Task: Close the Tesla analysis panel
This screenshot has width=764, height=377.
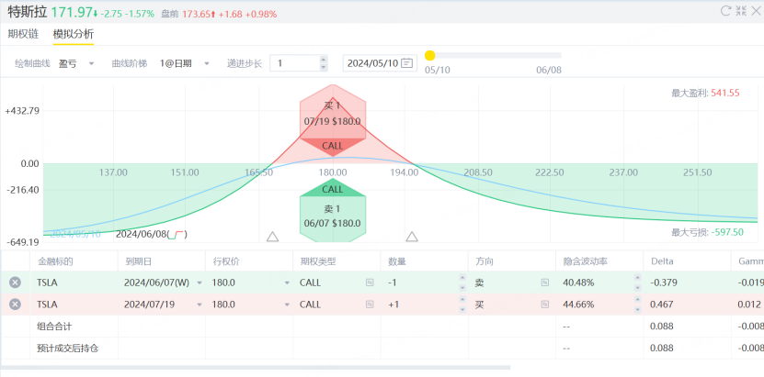Action: click(x=757, y=11)
